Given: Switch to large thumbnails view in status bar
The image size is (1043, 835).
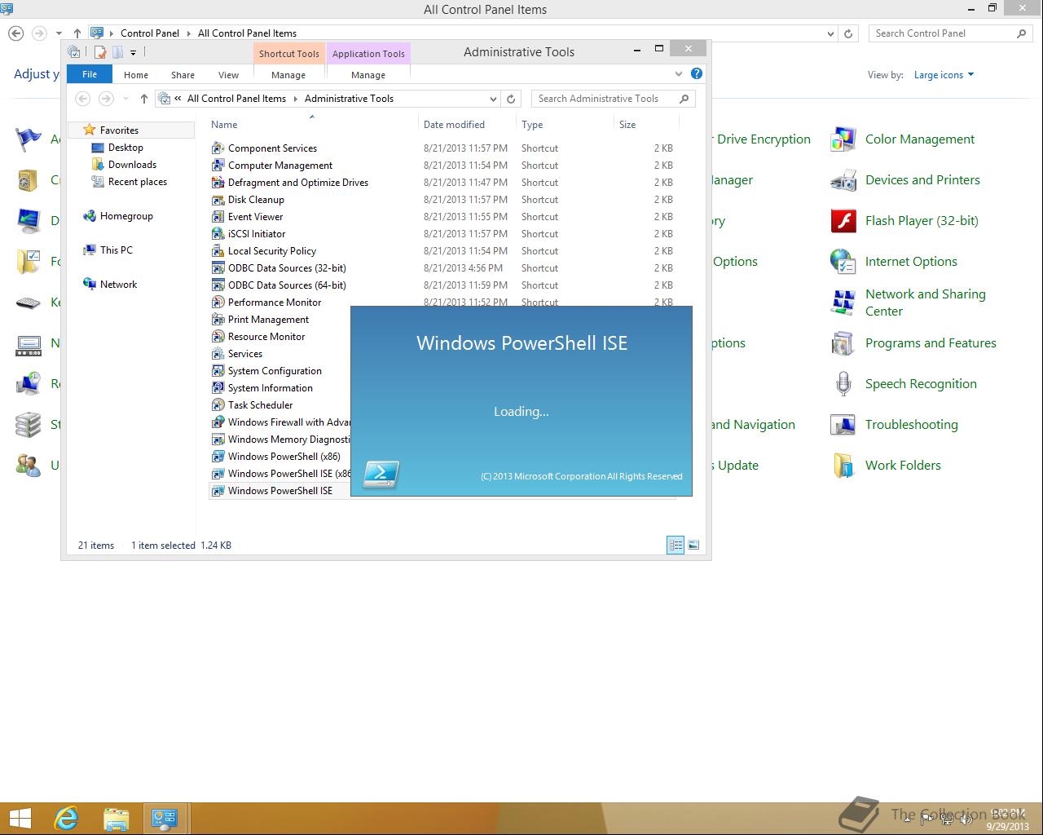Looking at the screenshot, I should tap(693, 546).
